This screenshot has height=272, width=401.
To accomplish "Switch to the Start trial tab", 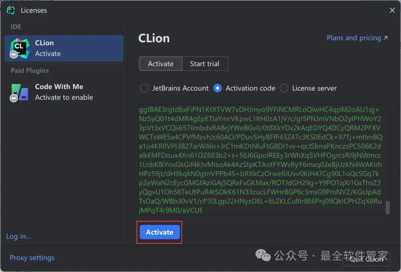I will [205, 64].
